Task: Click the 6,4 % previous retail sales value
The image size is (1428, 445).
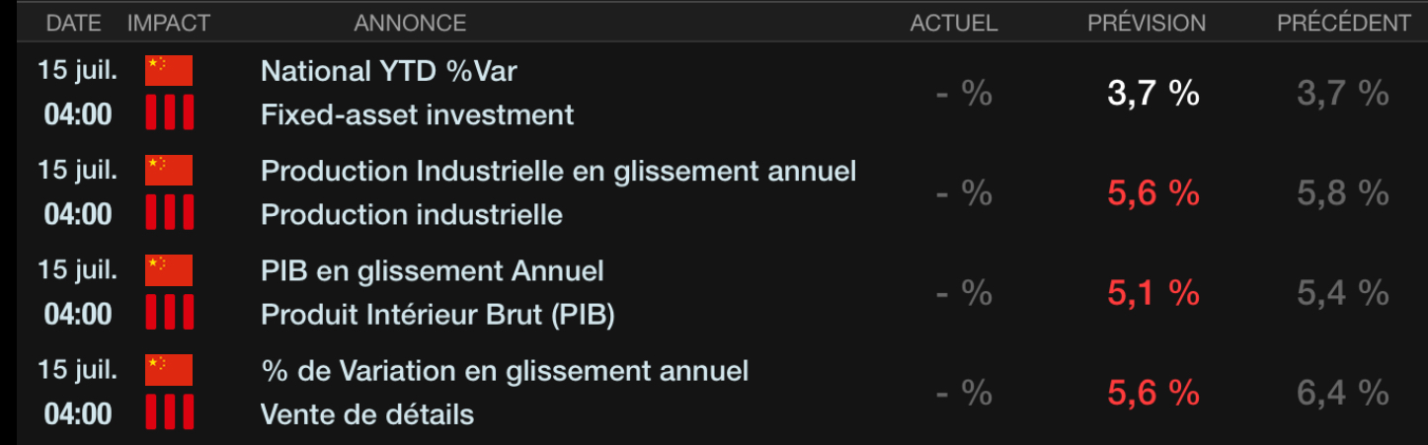Action: click(1343, 393)
